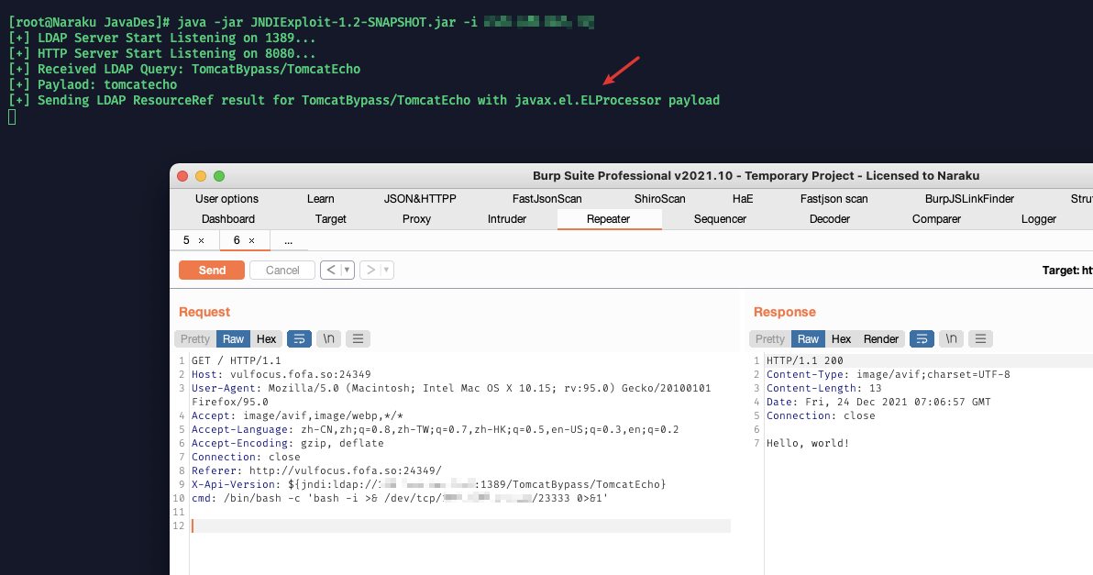Select Hex view in Request panel
This screenshot has height=575, width=1093.
click(266, 338)
